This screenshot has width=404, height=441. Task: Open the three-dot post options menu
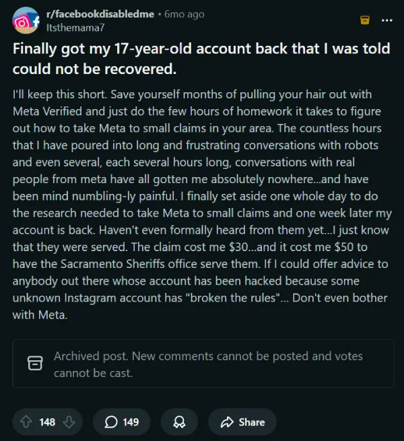[x=386, y=20]
